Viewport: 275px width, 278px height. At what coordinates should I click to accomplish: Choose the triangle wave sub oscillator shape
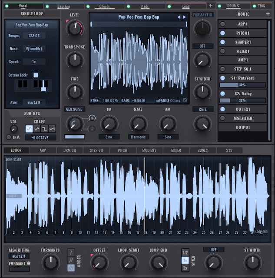pyautogui.click(x=37, y=129)
